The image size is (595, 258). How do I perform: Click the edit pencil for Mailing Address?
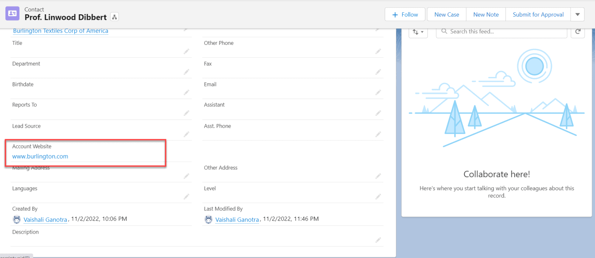click(x=186, y=176)
